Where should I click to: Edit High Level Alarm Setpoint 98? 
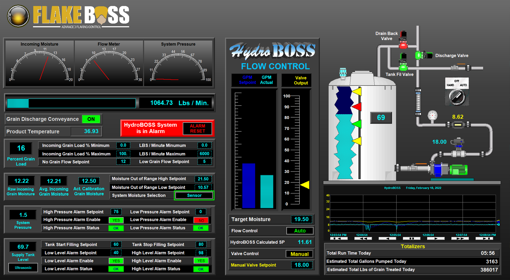pos(201,253)
